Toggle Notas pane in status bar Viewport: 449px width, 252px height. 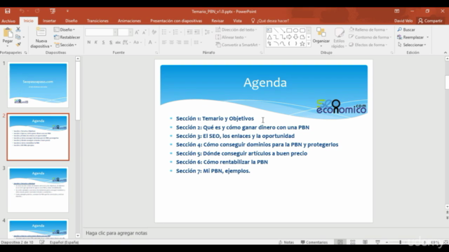(286, 242)
